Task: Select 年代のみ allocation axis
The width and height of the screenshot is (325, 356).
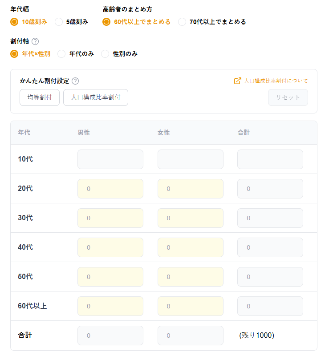Action: (x=62, y=54)
